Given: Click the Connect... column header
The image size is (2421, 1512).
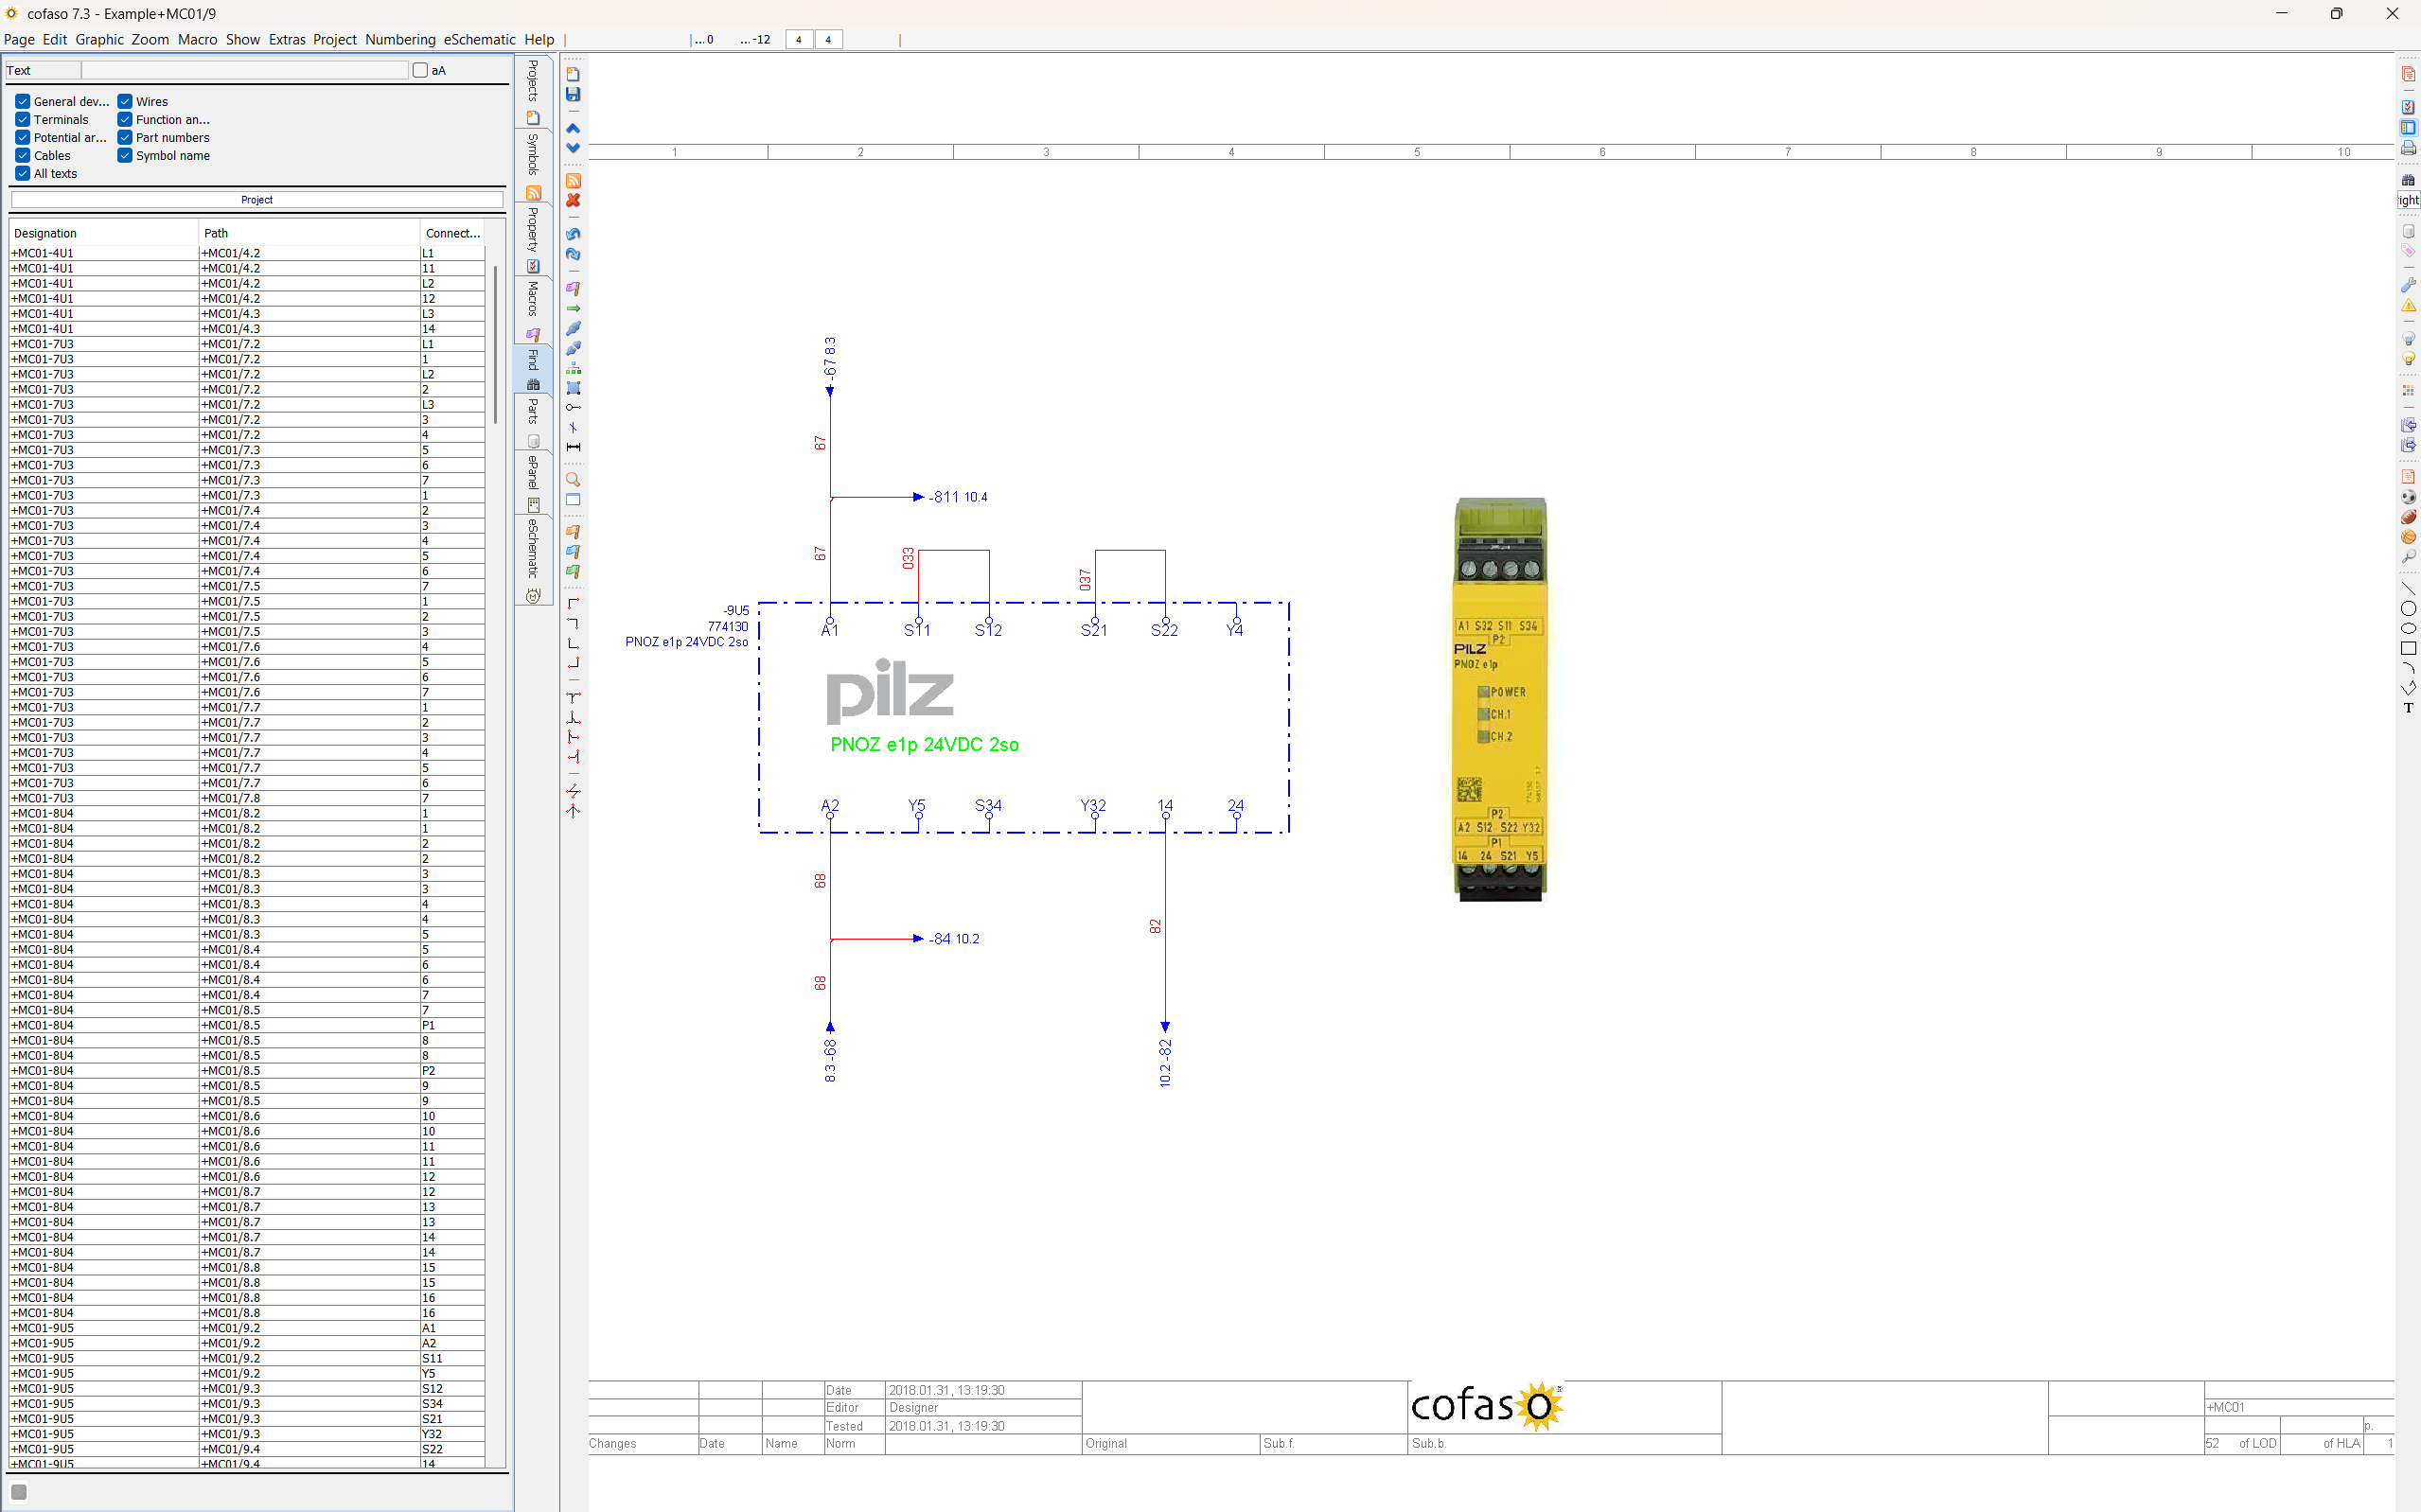Looking at the screenshot, I should [453, 233].
